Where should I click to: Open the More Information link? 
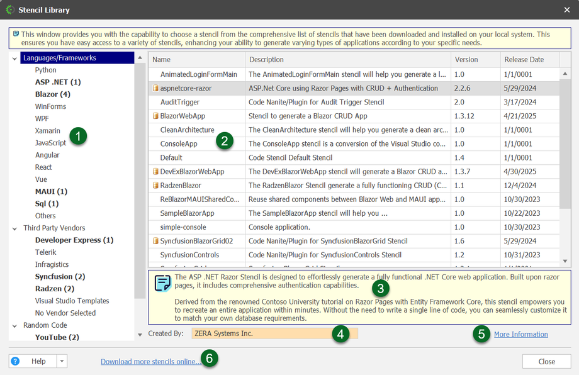click(520, 334)
